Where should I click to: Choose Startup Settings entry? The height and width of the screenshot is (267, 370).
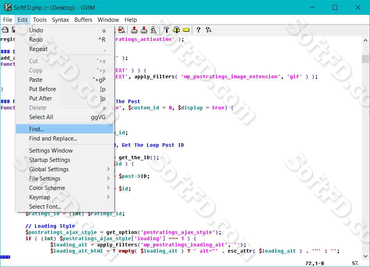click(65, 160)
